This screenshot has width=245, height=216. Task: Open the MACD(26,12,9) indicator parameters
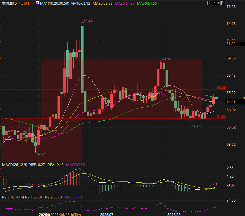[15, 164]
